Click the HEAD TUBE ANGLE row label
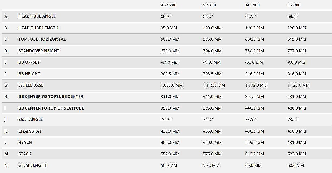The width and height of the screenshot is (332, 173). (37, 16)
